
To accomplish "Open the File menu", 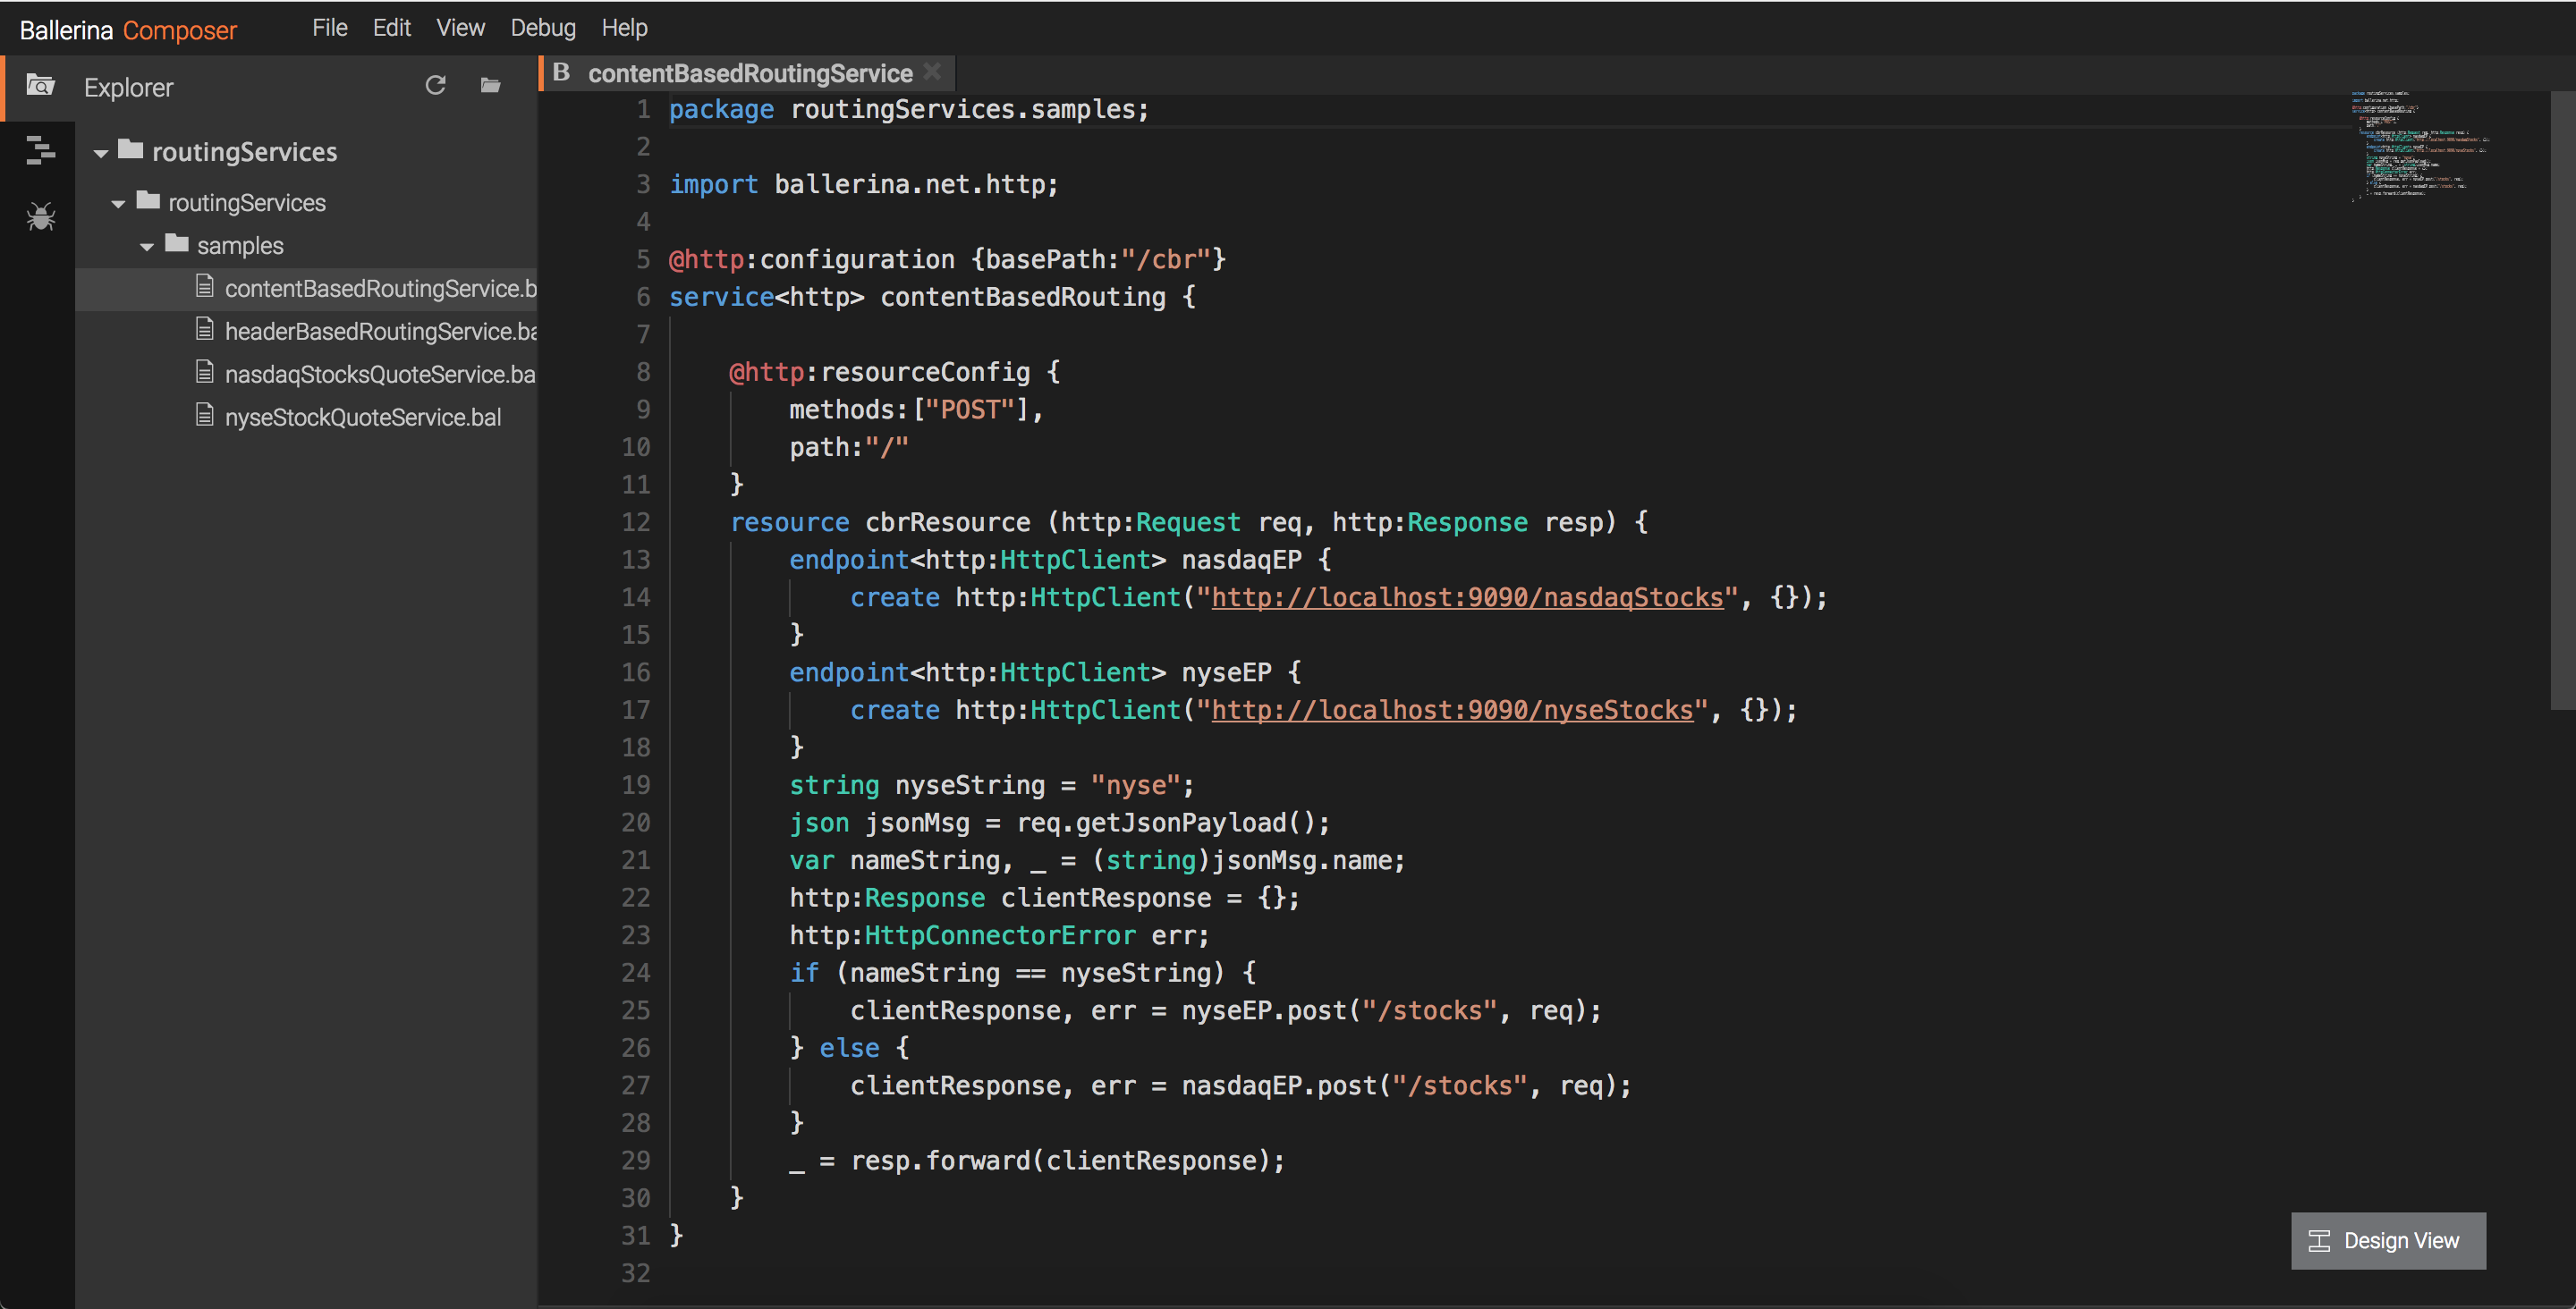I will (329, 28).
